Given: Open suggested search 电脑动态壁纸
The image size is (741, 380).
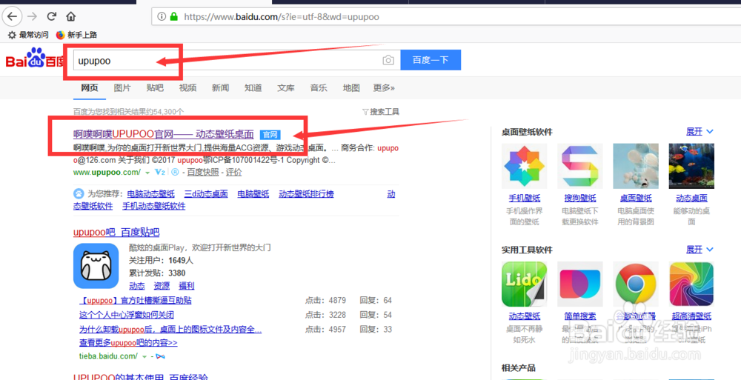Looking at the screenshot, I should click(x=150, y=194).
